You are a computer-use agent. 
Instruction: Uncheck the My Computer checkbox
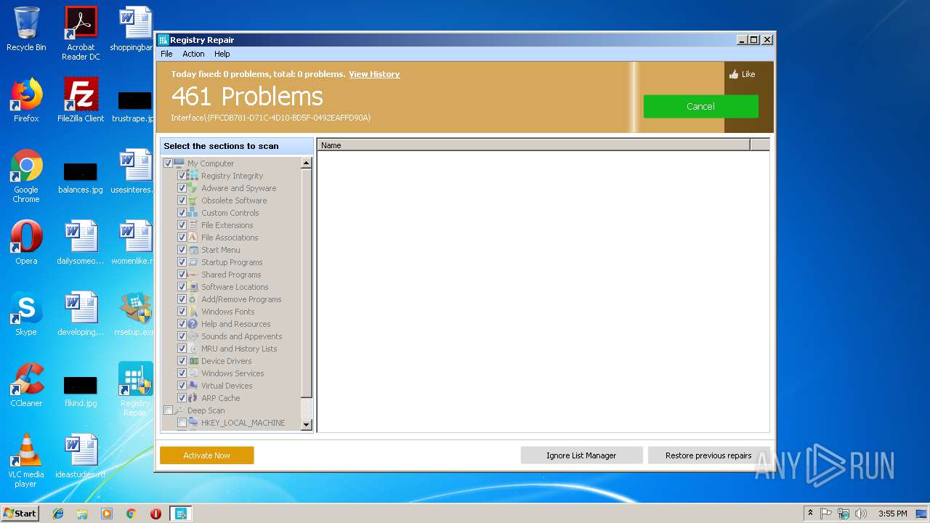[x=169, y=163]
